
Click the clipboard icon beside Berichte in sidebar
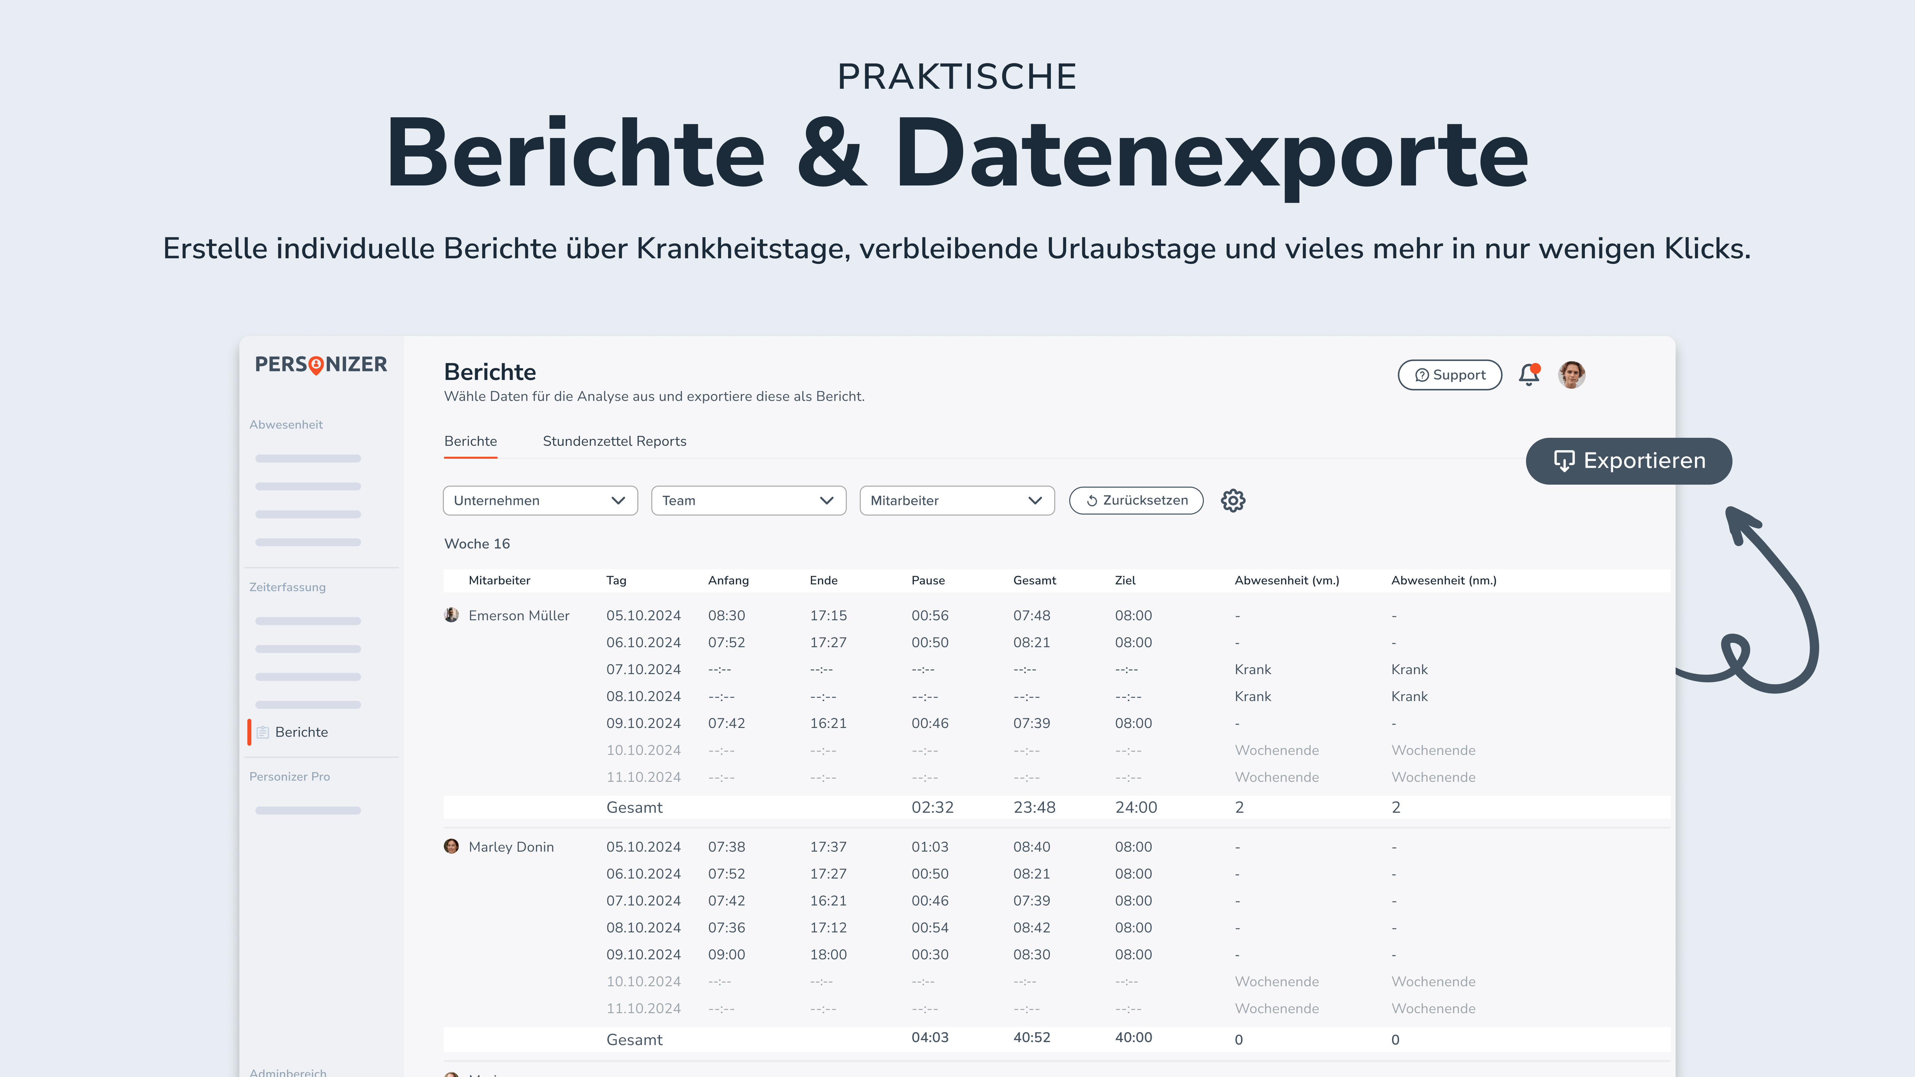263,732
